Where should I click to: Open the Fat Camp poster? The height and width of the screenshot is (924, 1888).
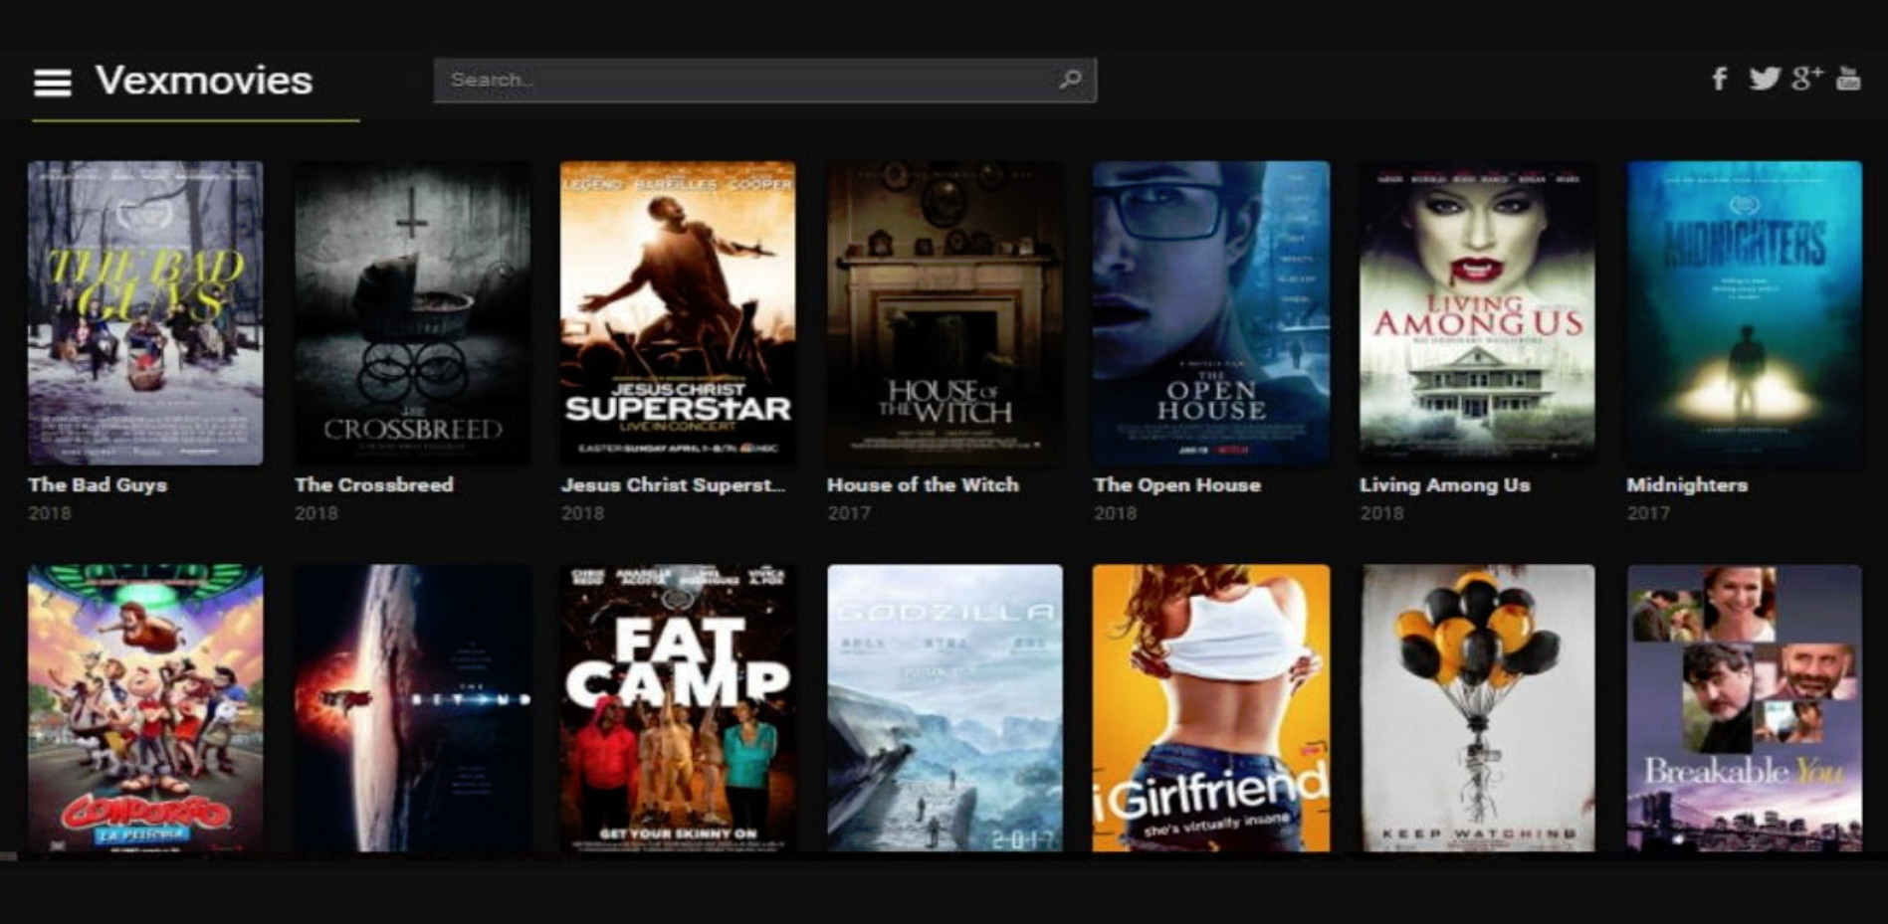tap(678, 708)
